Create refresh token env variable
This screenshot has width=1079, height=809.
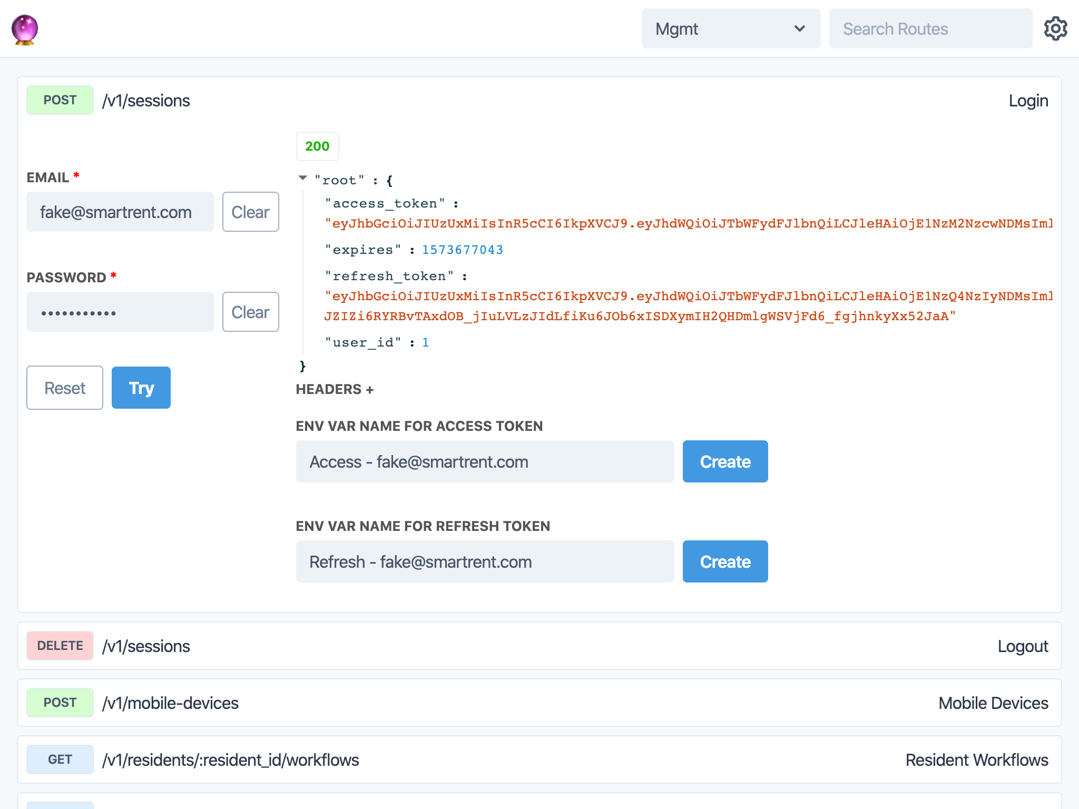[725, 561]
